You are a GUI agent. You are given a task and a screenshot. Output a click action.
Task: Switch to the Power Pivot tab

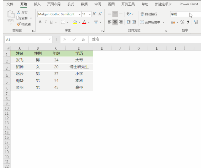[x=189, y=4]
